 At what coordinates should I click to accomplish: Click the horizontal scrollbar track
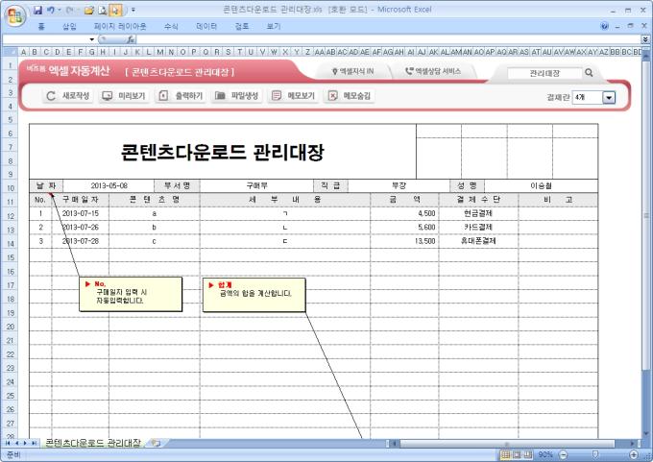515,443
